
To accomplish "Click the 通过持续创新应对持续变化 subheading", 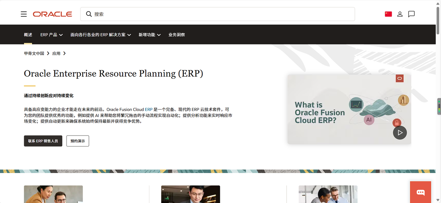I will (49, 95).
